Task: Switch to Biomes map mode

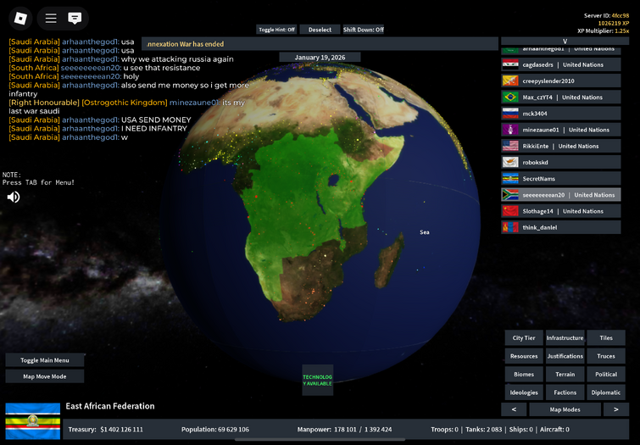Action: point(524,375)
